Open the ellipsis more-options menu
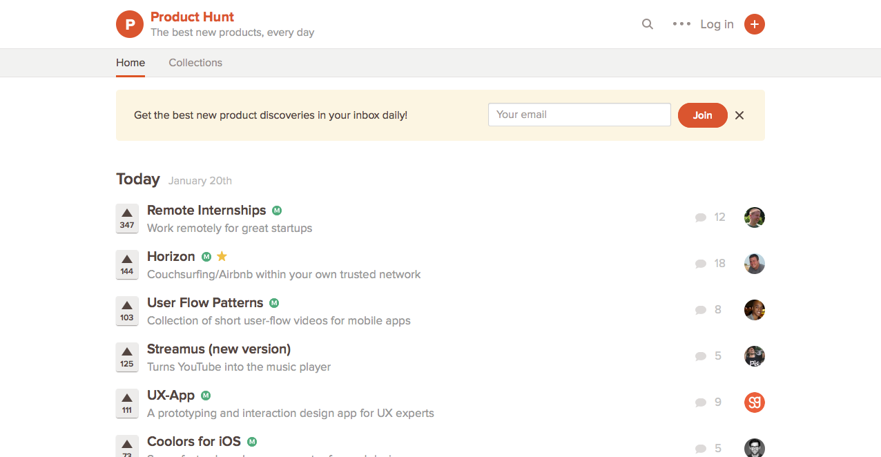The width and height of the screenshot is (881, 457). 681,23
